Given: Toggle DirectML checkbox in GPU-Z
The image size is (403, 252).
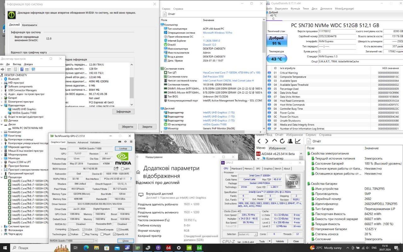Looking at the screenshot, I should tap(118, 229).
